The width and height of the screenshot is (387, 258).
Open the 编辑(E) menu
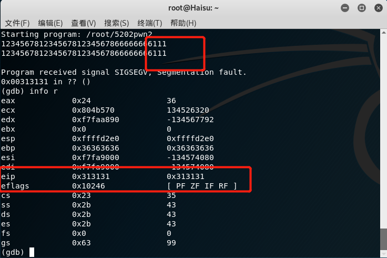pos(50,23)
